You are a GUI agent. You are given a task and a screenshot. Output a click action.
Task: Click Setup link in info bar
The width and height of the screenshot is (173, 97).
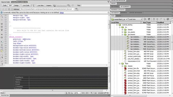pos(62,13)
